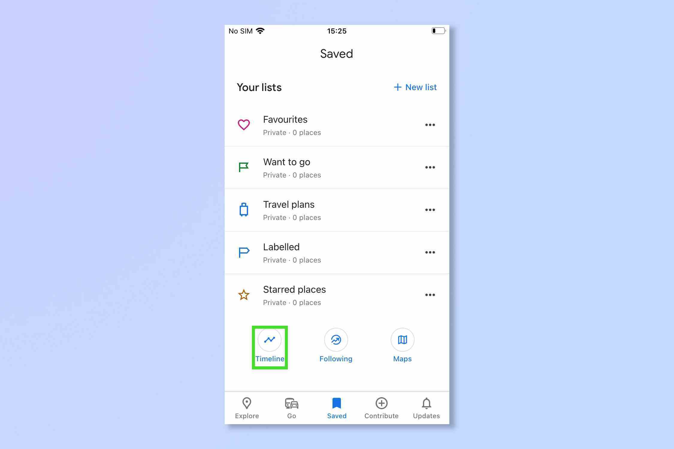Open options for Favourites list
Image resolution: width=674 pixels, height=449 pixels.
click(430, 125)
